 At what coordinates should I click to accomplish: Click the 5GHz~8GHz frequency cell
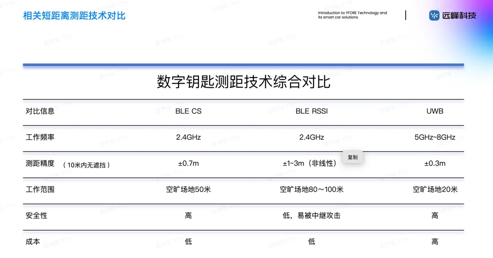(435, 137)
